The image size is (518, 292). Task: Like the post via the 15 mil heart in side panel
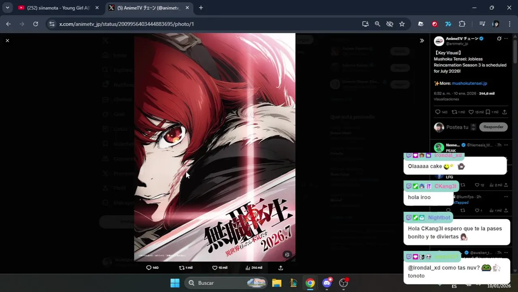[x=476, y=112]
